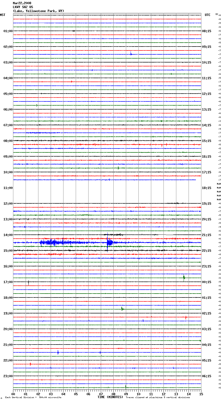
Task: Click the 14:15 UTC time label
Action: point(207,125)
